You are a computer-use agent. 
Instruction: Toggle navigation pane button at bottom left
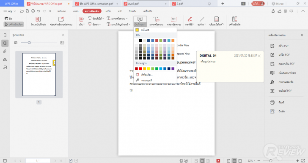pos(5,160)
